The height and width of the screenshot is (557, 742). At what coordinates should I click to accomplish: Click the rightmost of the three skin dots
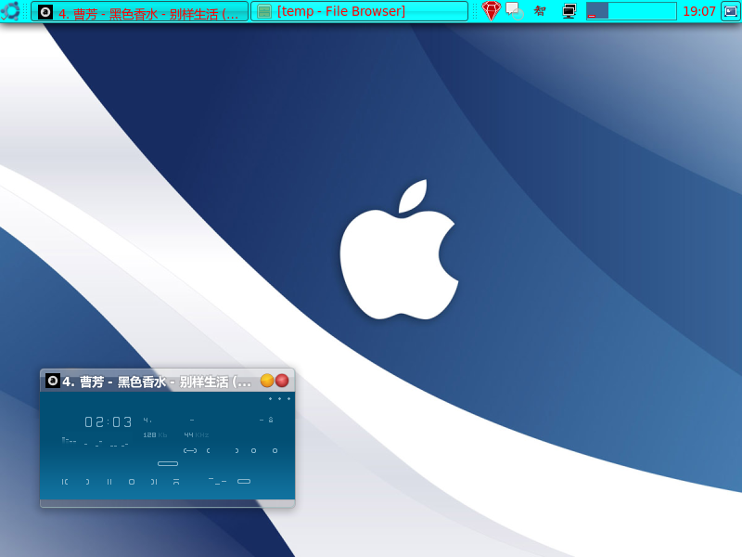click(x=289, y=399)
